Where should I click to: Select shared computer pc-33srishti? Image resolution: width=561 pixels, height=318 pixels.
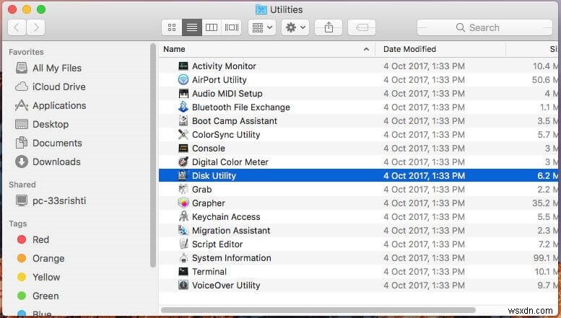[x=51, y=200]
